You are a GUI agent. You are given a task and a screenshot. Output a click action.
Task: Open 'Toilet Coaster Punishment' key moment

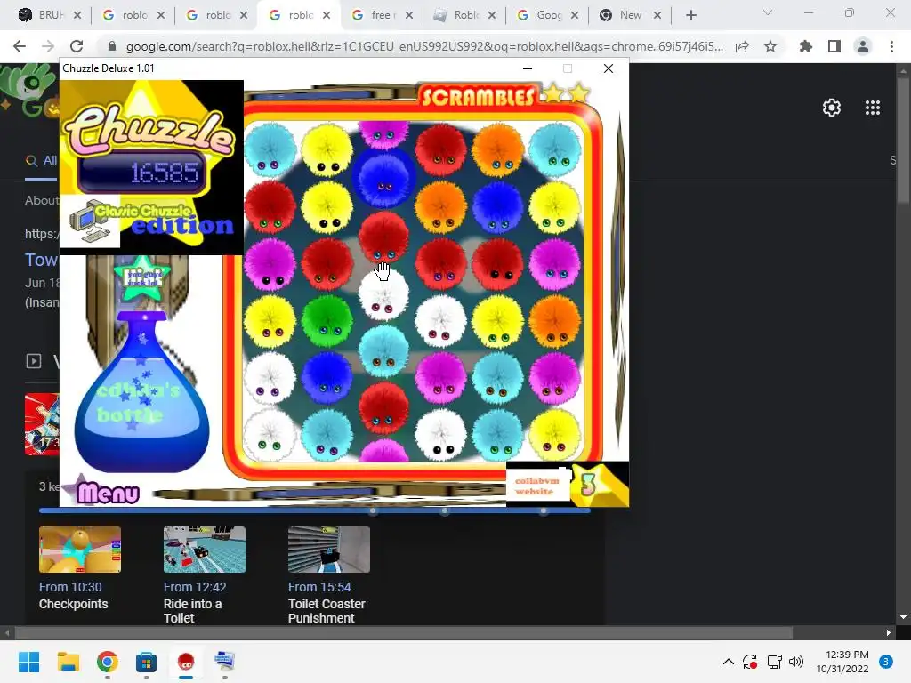[x=327, y=611]
